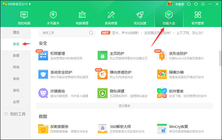Viewport: 222px width, 140px height.
Task: Click the 权限管理 title text
Action: coord(58,53)
